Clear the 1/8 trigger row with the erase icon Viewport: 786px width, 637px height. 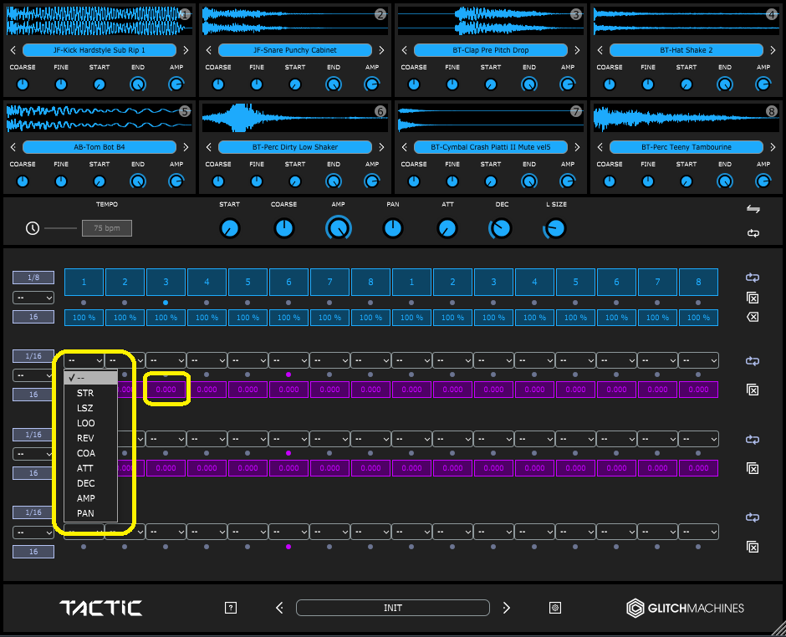pyautogui.click(x=753, y=317)
